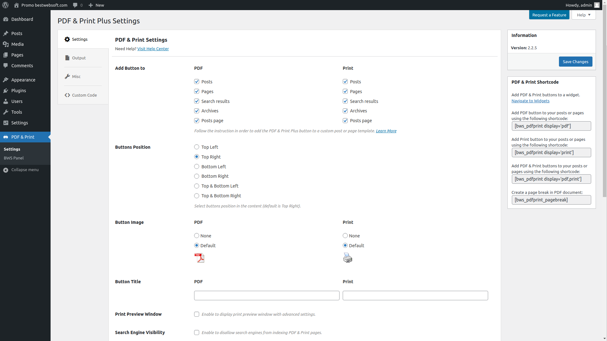Click the Dashboard gauge icon
Viewport: 607px width, 341px height.
tap(6, 19)
